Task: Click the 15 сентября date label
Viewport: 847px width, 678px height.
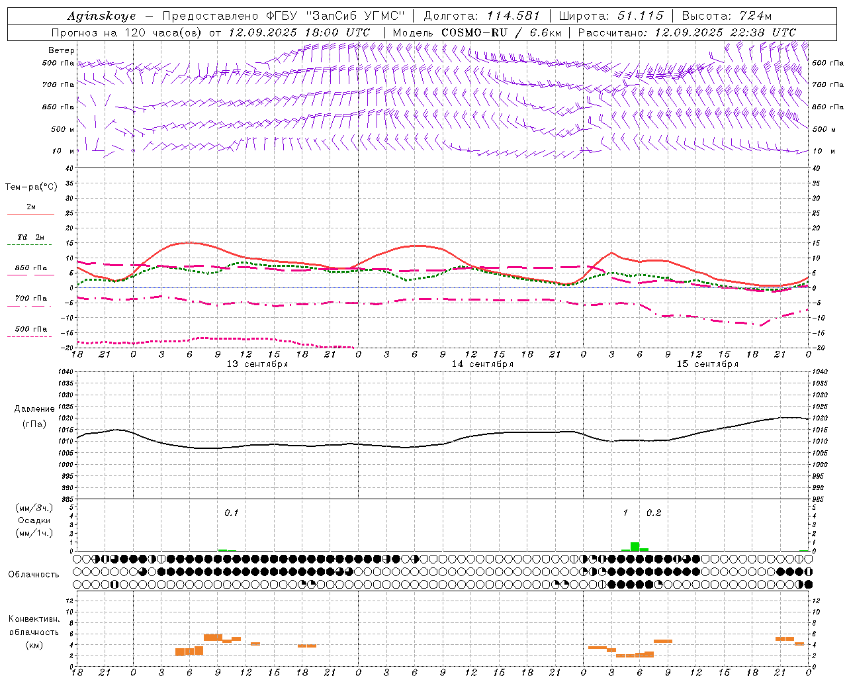Action: click(x=707, y=364)
